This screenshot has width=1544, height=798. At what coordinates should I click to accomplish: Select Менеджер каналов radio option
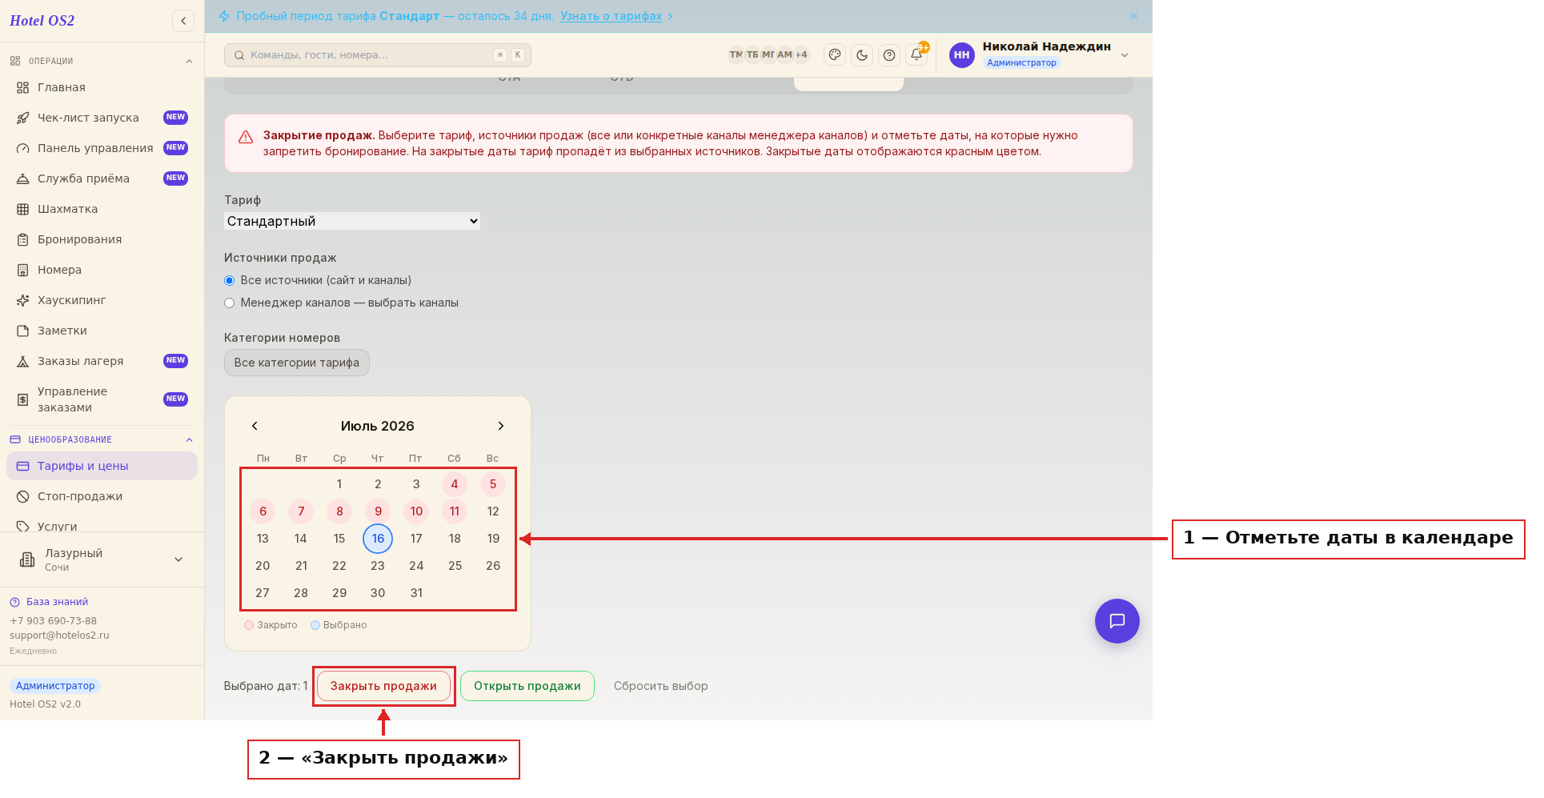click(230, 303)
